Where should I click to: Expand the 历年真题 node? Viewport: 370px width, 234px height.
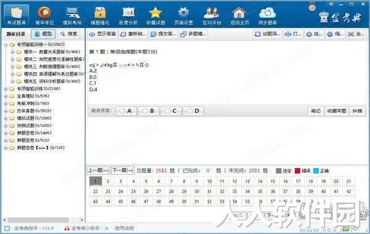pos(6,111)
